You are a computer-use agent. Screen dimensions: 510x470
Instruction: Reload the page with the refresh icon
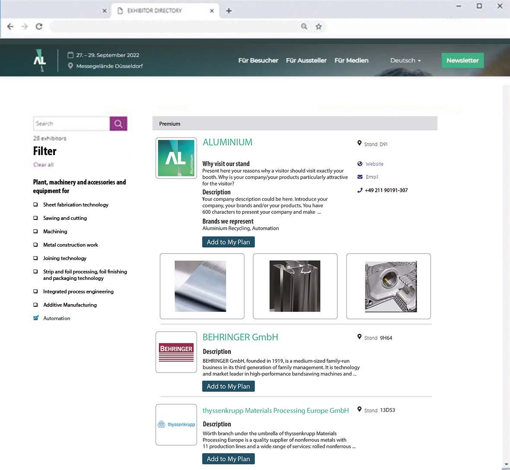coord(39,26)
